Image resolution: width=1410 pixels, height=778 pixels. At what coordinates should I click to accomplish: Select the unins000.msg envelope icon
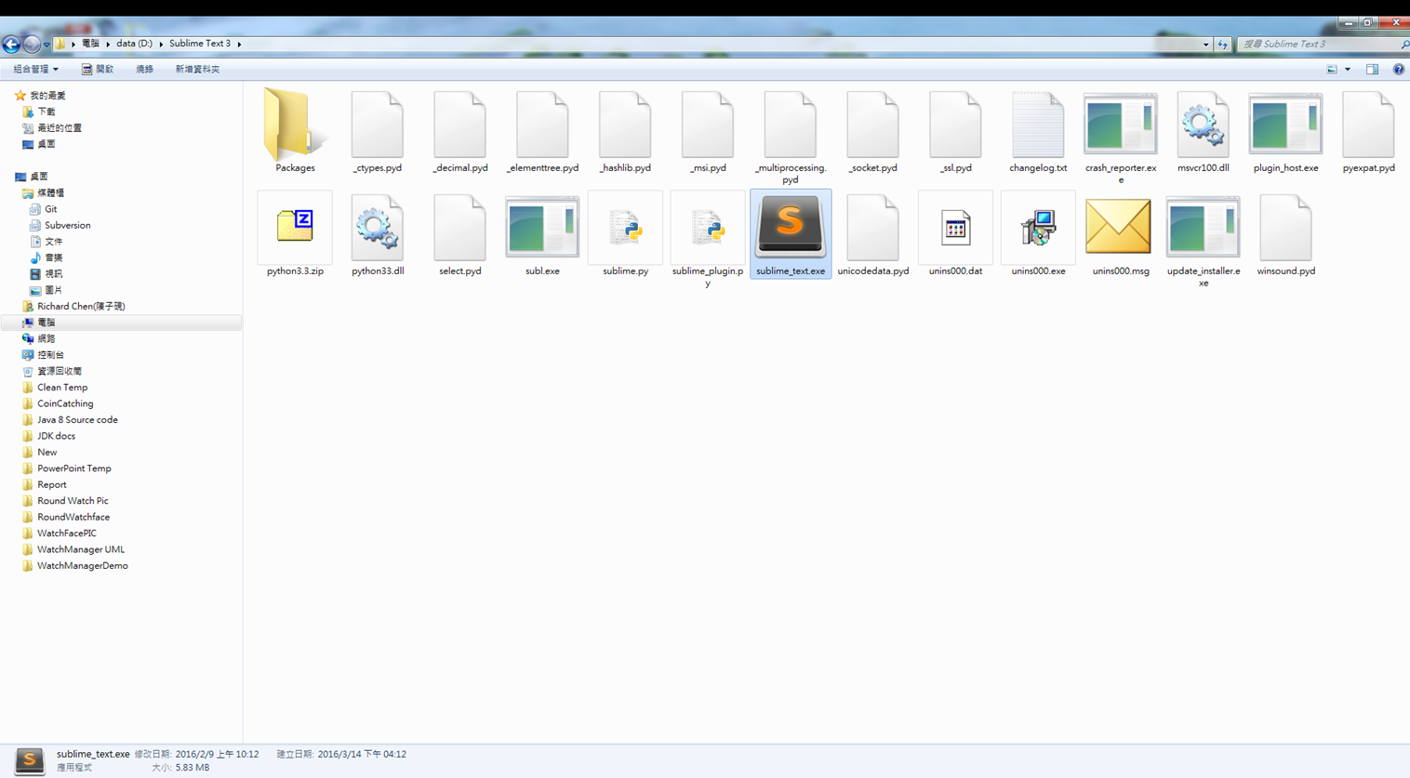tap(1119, 226)
